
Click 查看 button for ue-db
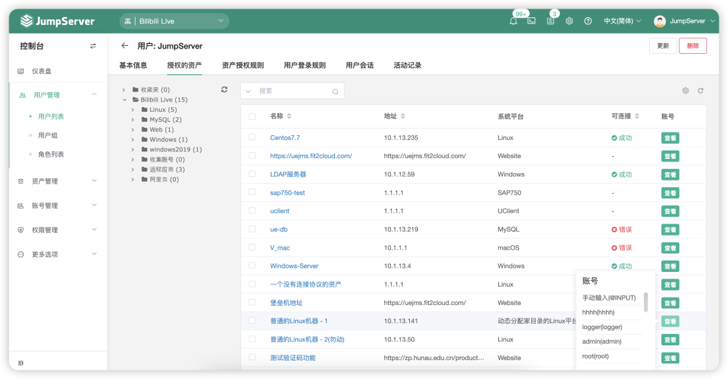670,230
